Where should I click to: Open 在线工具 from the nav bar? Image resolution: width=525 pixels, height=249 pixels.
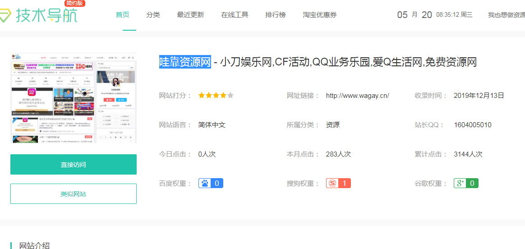coord(235,15)
